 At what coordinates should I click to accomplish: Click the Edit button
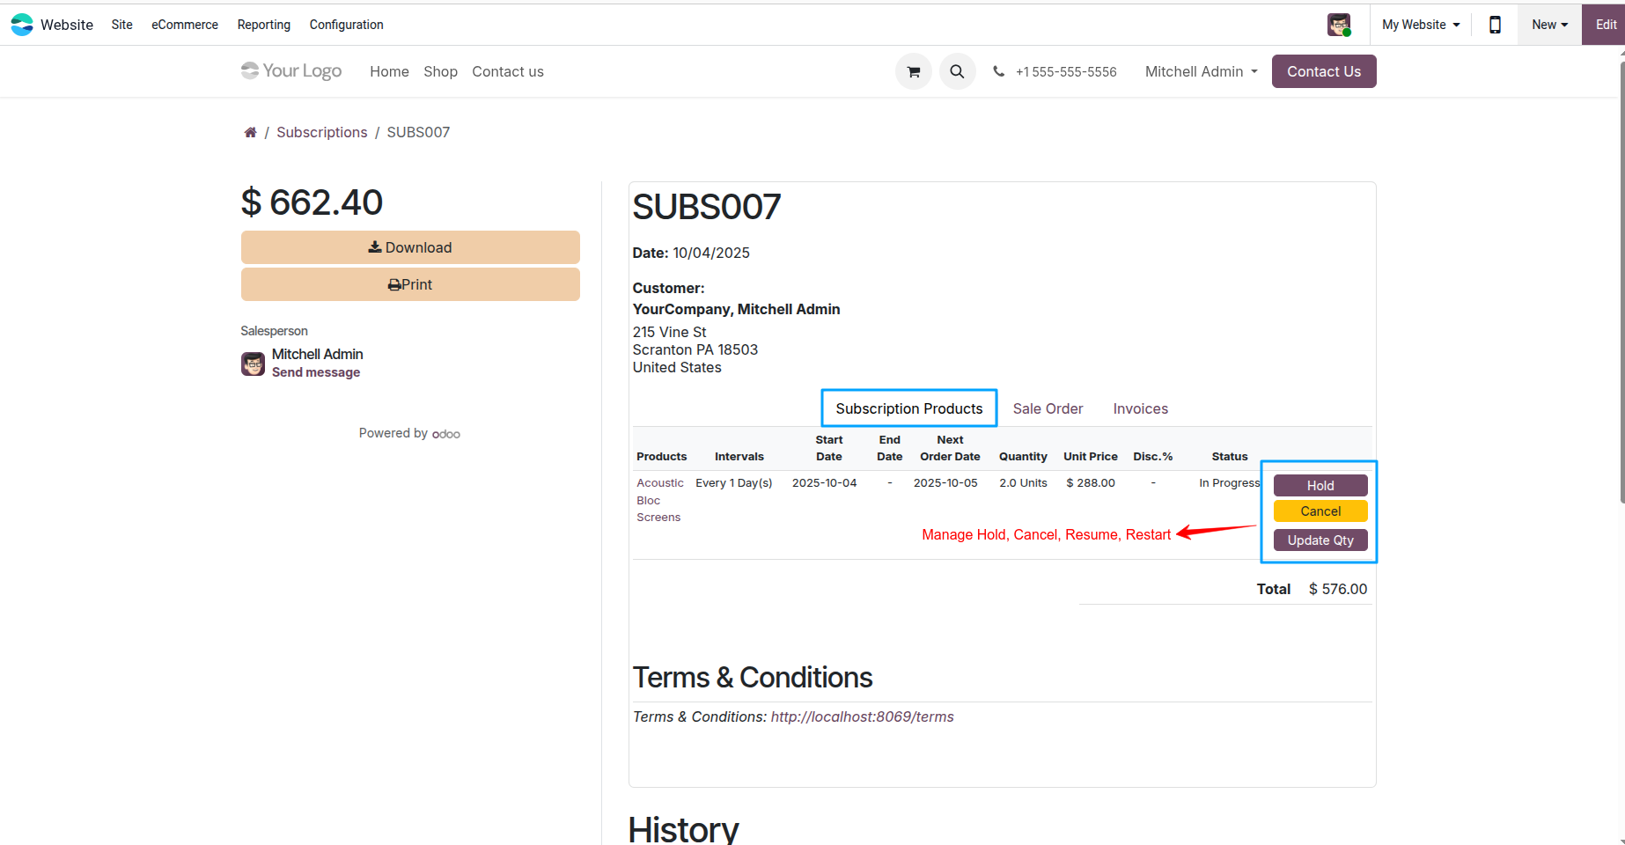(1605, 25)
